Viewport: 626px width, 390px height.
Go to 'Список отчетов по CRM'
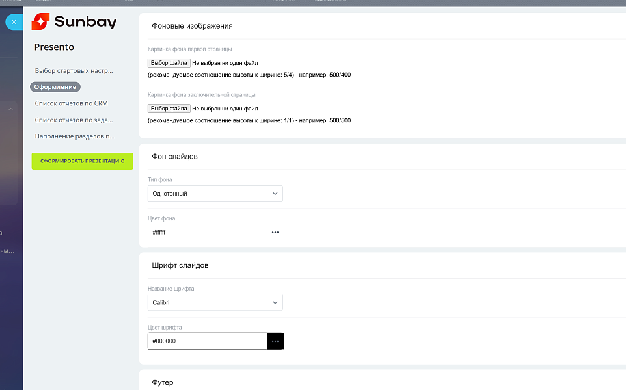pos(71,103)
